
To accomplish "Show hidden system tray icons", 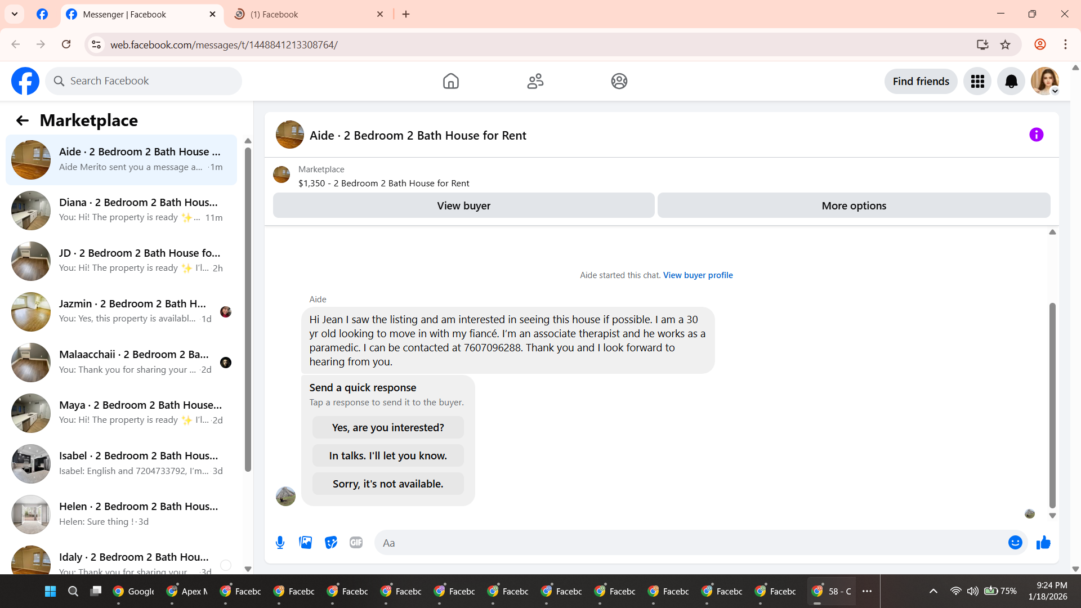I will (x=933, y=591).
